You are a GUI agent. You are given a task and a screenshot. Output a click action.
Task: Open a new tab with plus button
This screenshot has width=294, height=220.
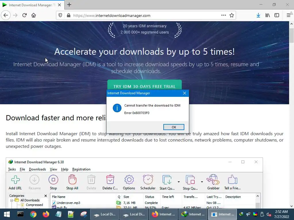coord(69,5)
